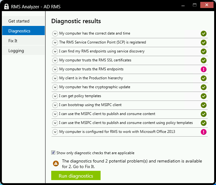
Task: Expand the bootstrap using MSIPC client result
Action: pos(55,105)
